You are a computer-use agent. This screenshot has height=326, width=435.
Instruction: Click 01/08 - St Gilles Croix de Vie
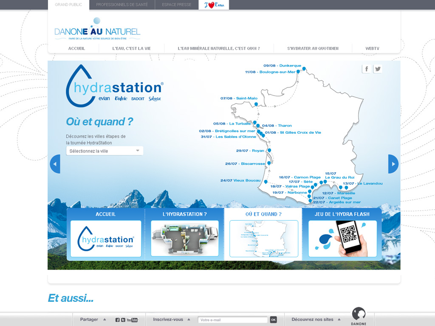click(293, 132)
